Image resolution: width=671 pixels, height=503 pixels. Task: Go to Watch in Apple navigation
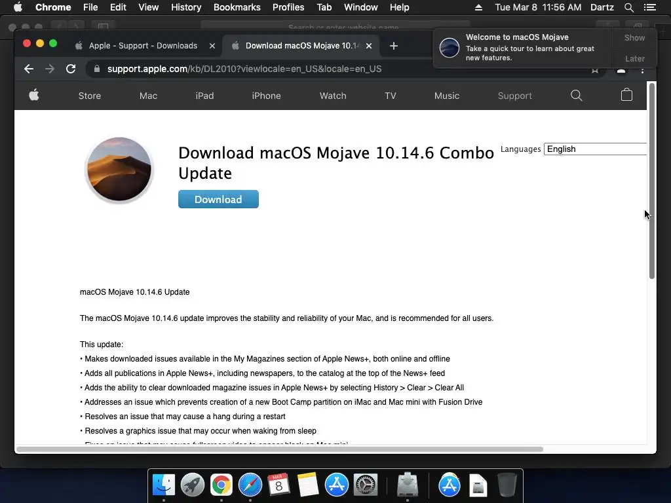coord(333,96)
